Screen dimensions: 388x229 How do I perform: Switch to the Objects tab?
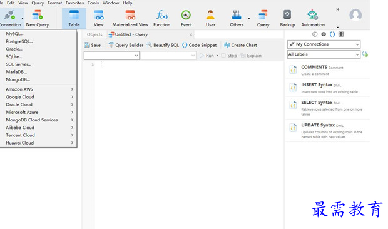[94, 34]
